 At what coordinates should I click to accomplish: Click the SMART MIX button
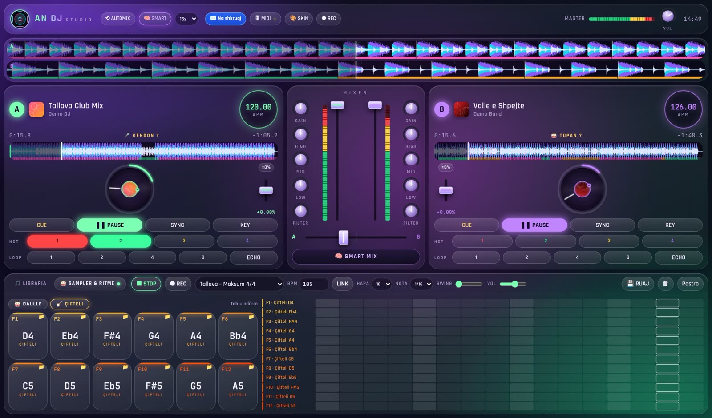point(356,257)
